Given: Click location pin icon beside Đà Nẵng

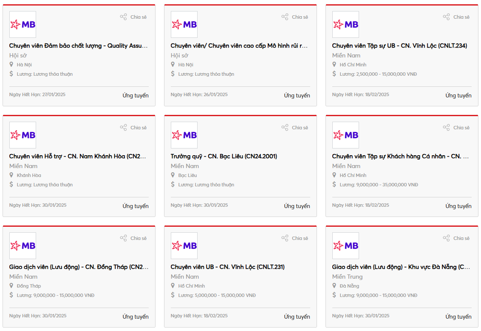Looking at the screenshot, I should pos(334,285).
